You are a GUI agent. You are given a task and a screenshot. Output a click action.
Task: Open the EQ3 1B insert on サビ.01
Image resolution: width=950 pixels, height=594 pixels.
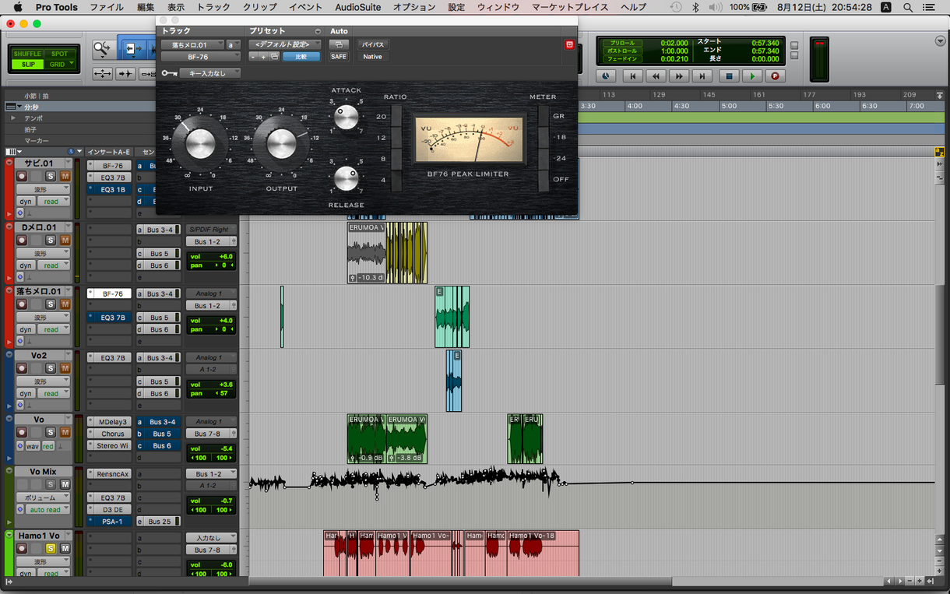point(108,189)
